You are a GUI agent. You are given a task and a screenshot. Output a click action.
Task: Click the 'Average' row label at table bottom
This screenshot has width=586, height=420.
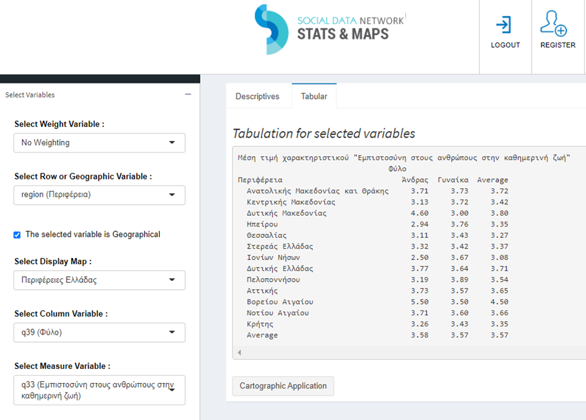click(x=262, y=335)
